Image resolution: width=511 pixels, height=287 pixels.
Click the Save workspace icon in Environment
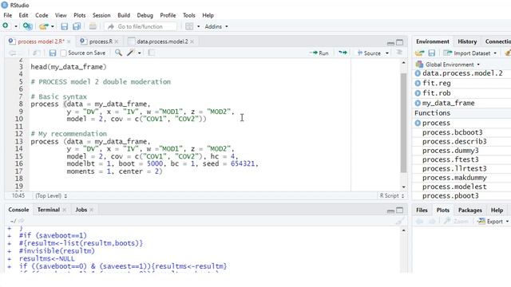[x=431, y=53]
